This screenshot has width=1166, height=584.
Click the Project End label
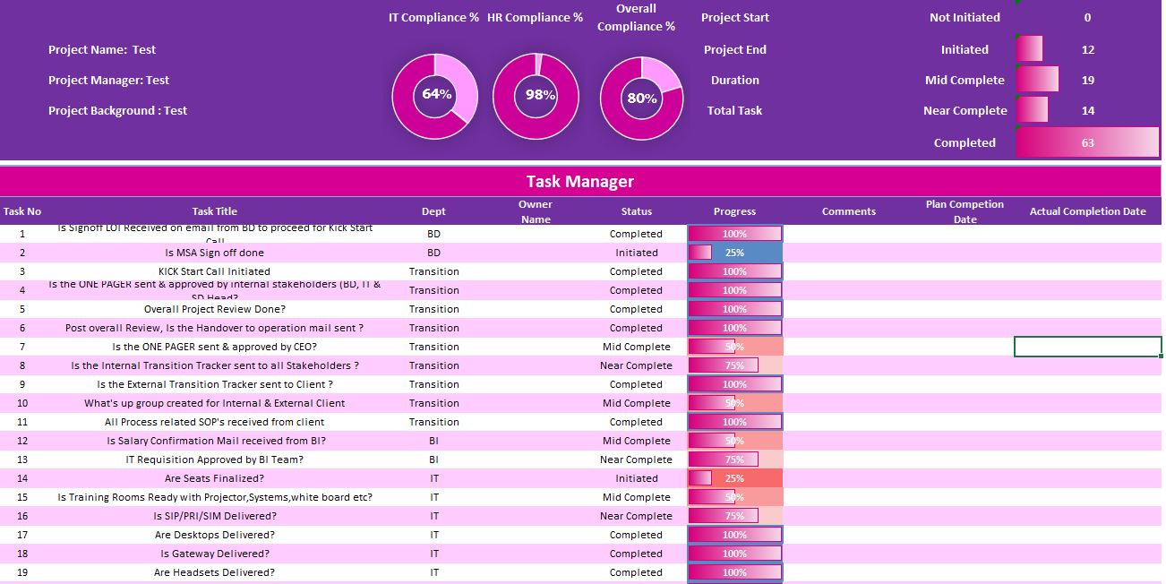(x=735, y=49)
